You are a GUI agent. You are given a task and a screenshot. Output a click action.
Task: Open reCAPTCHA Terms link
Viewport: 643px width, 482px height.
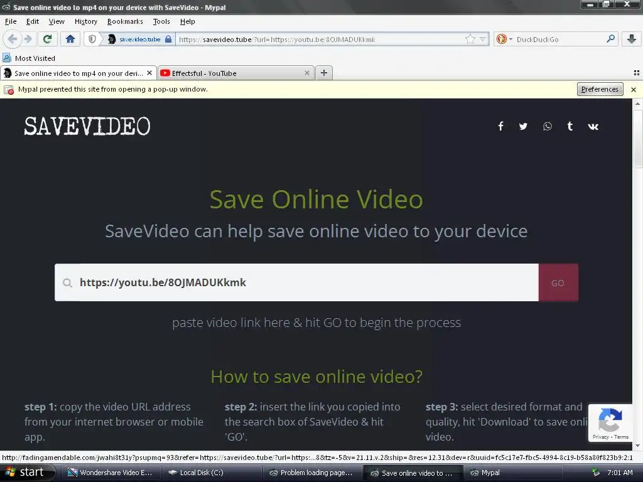[621, 437]
